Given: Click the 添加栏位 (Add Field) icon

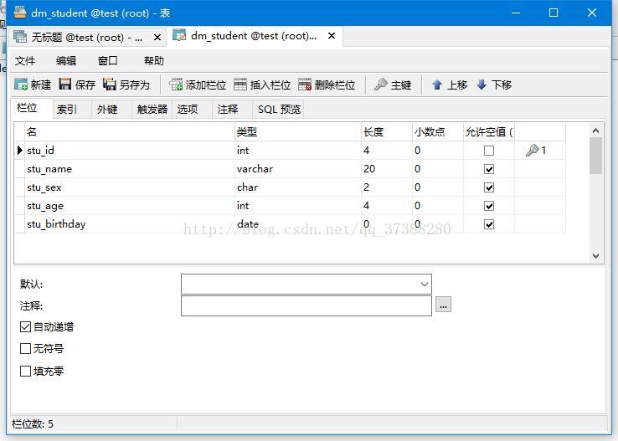Looking at the screenshot, I should (176, 85).
